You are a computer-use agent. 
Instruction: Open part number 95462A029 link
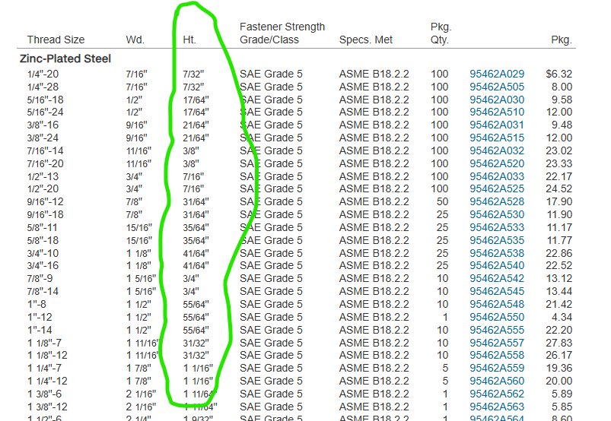[x=497, y=74]
